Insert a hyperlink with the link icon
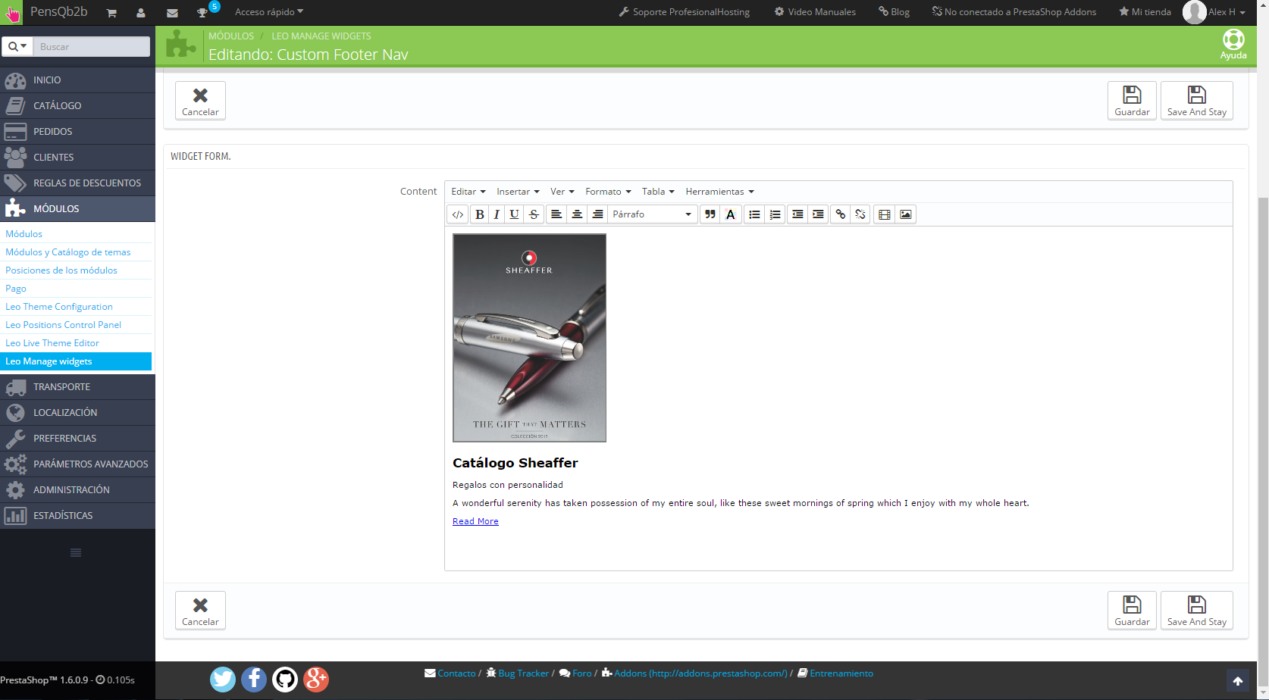Screen dimensions: 1269x700 coord(840,214)
